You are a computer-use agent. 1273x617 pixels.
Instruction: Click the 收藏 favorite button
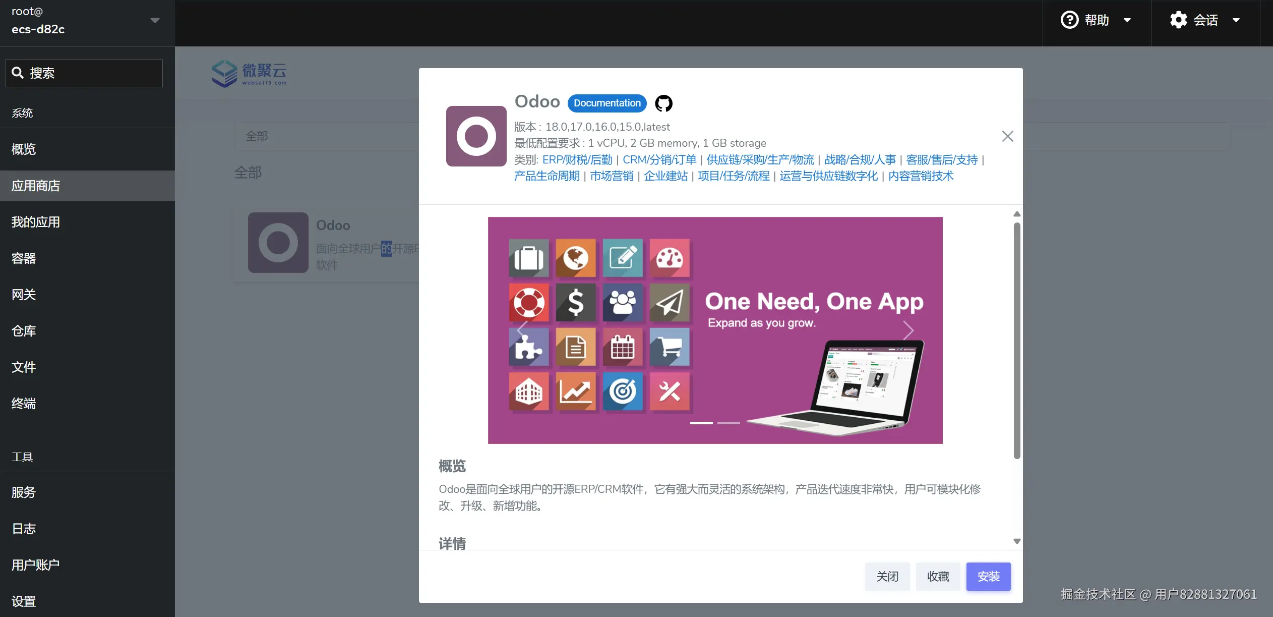(937, 576)
